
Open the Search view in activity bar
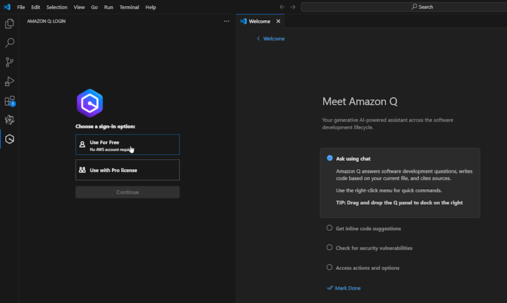(x=10, y=43)
